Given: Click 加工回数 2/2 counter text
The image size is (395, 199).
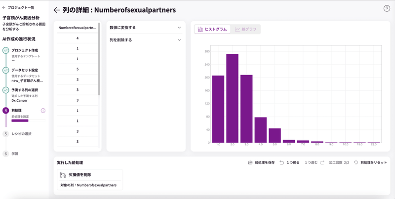Looking at the screenshot, I should pos(339,163).
